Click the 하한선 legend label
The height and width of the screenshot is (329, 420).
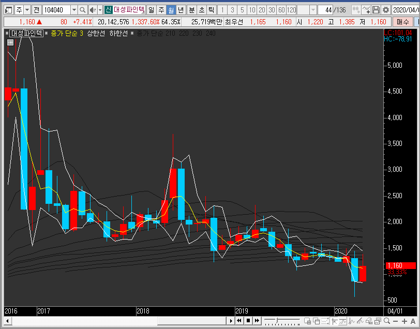(x=118, y=33)
